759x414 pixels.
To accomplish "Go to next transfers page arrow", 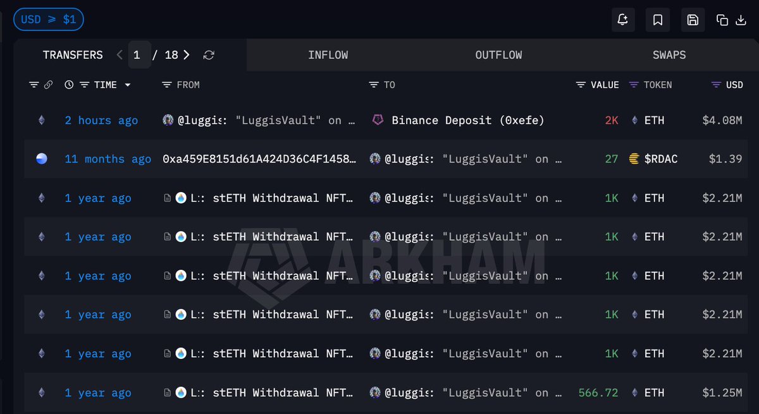I will tap(186, 55).
